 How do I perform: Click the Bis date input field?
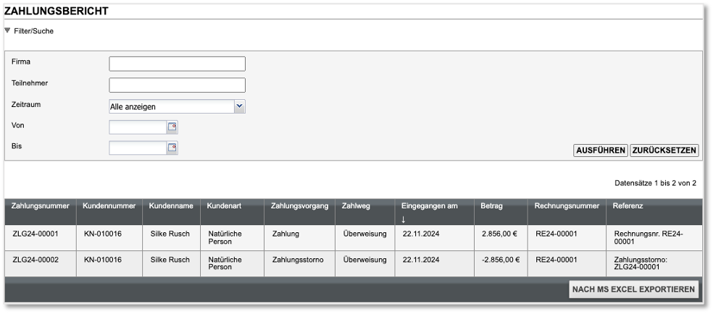[138, 148]
